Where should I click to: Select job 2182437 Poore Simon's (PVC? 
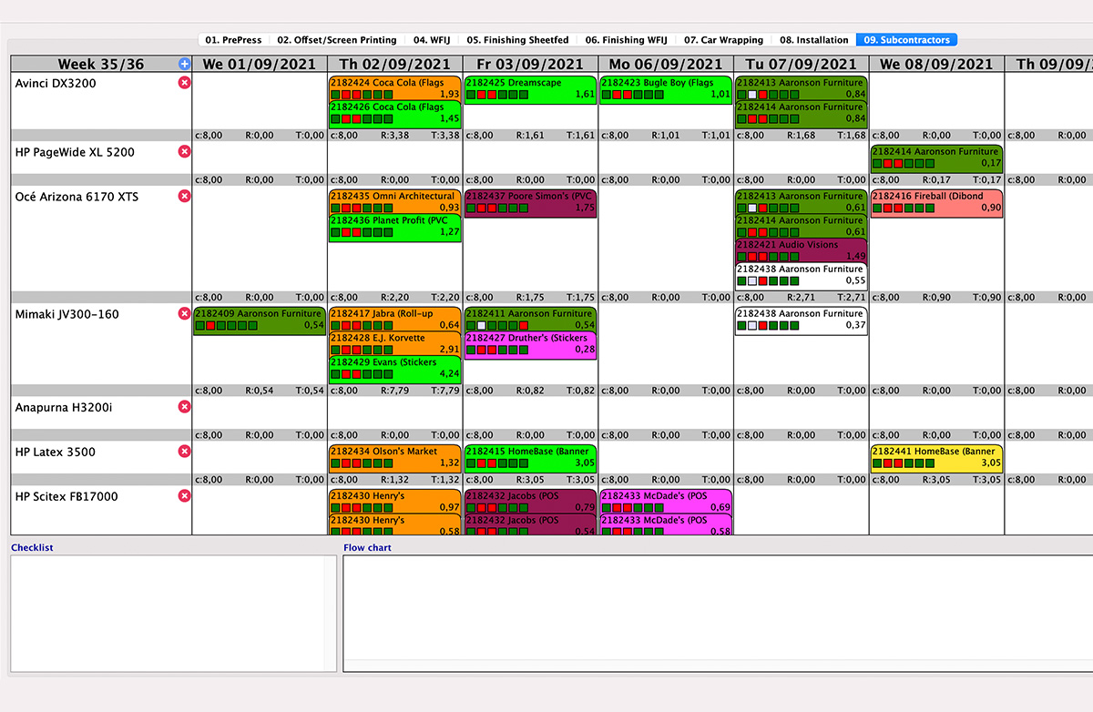coord(530,202)
